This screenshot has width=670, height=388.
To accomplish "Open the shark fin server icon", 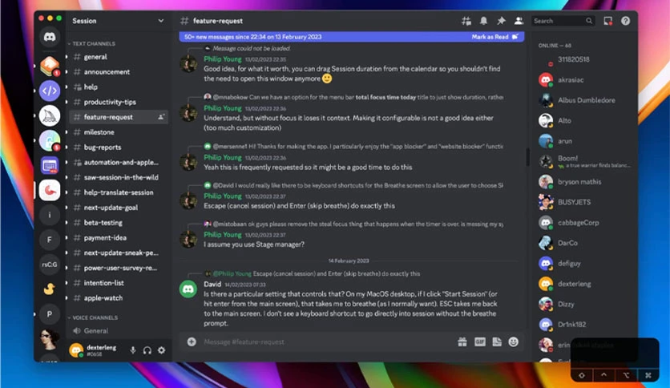I will point(50,115).
